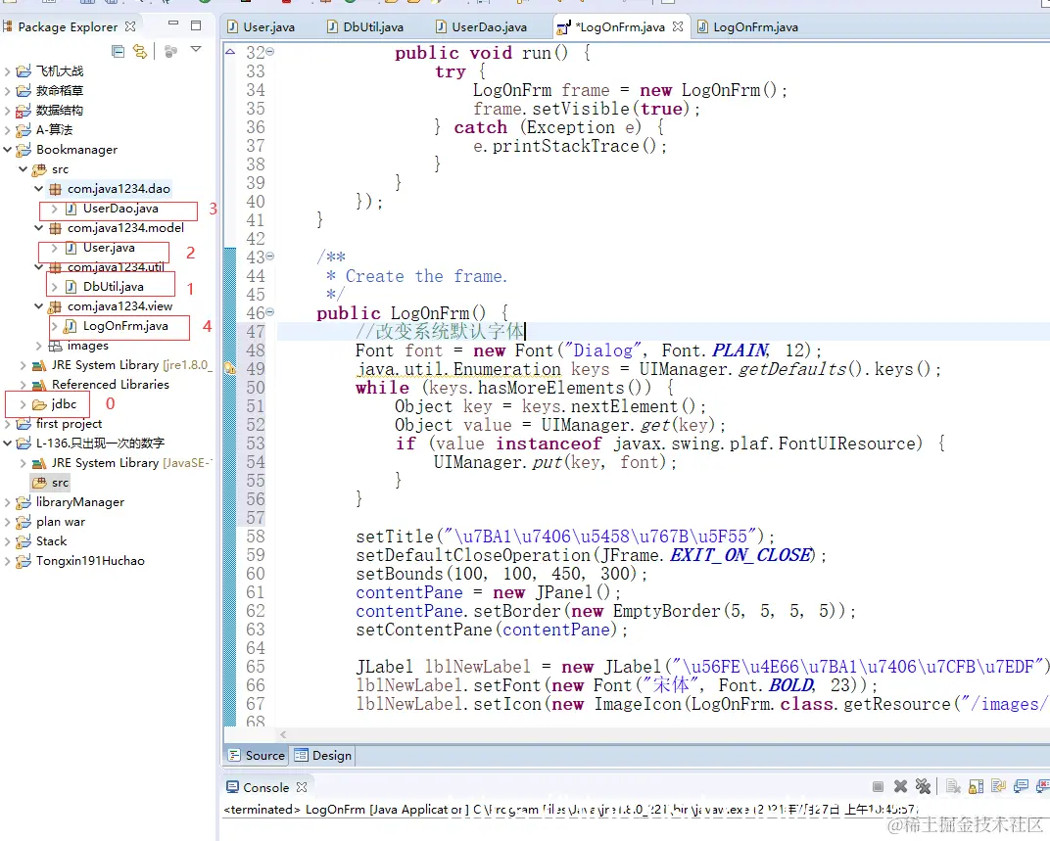Collapse LogOnFrm constructor at line 46
1050x841 pixels.
point(270,312)
